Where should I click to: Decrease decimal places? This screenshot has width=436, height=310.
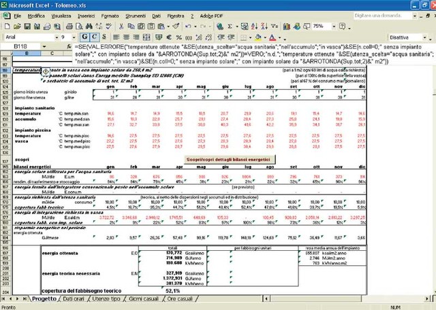pyautogui.click(x=209, y=37)
